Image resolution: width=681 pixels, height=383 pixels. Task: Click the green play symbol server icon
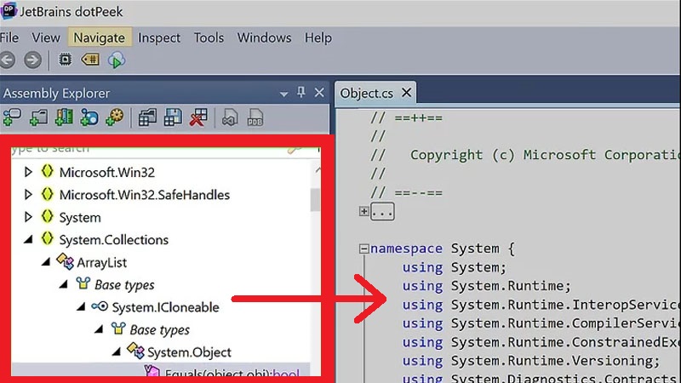click(117, 60)
